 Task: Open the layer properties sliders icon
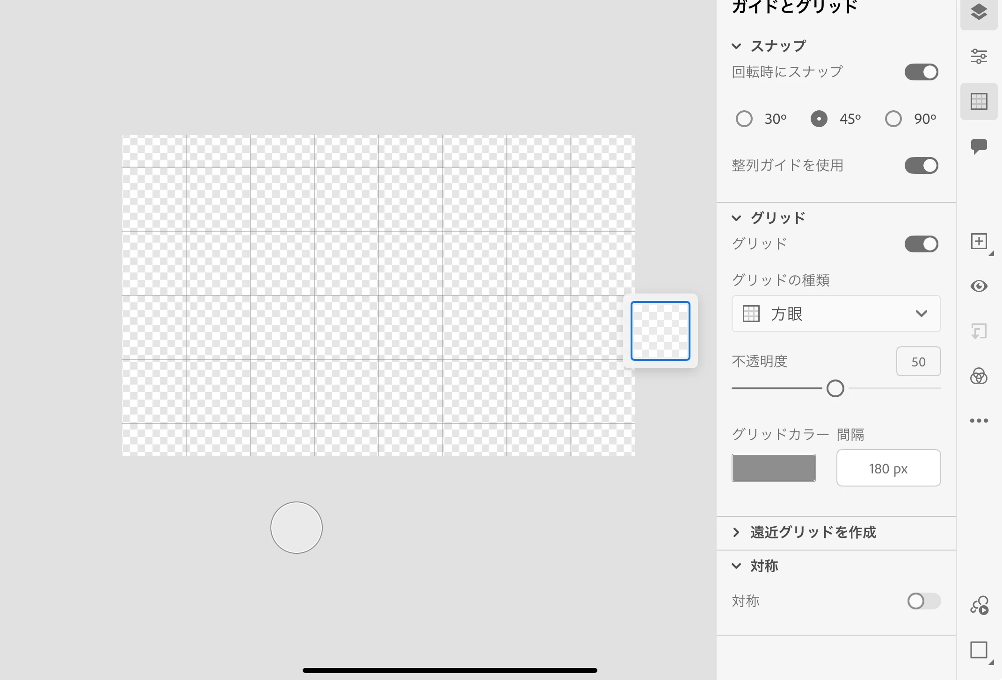tap(979, 56)
